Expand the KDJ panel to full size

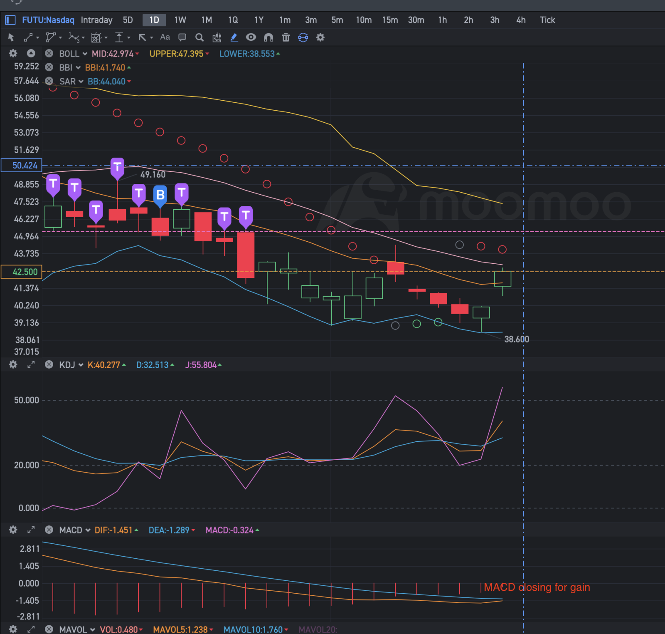(x=31, y=365)
